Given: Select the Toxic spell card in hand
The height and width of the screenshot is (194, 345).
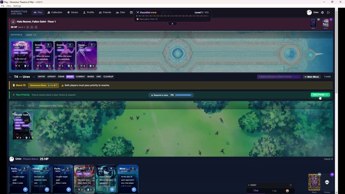Looking at the screenshot, I should pos(106,179).
